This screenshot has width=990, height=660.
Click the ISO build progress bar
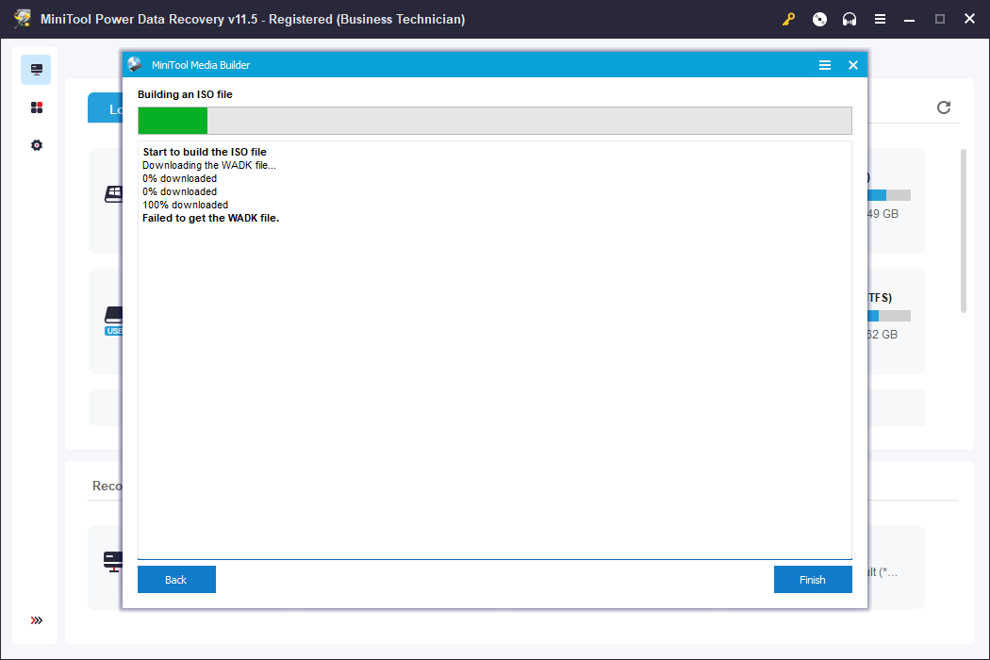point(495,121)
